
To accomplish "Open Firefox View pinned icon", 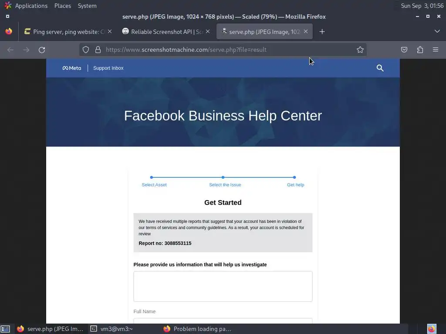I will (9, 31).
